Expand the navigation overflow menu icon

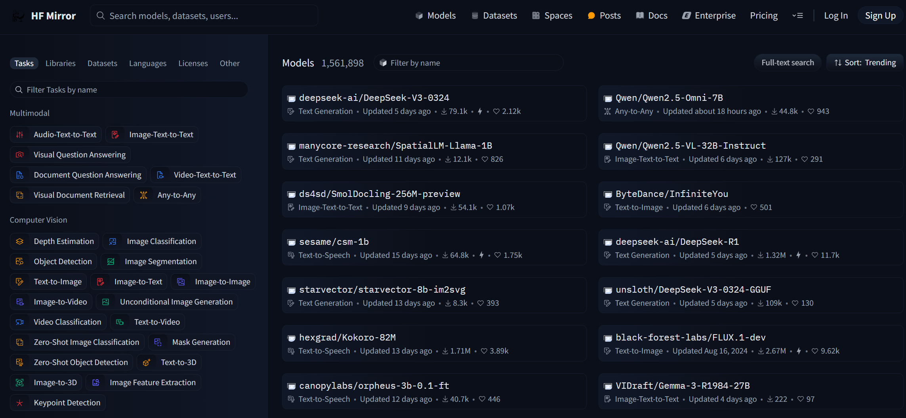coord(797,16)
